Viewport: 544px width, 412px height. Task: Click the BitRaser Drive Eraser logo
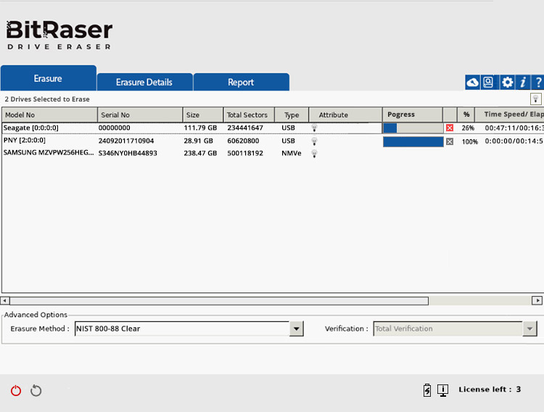click(59, 35)
